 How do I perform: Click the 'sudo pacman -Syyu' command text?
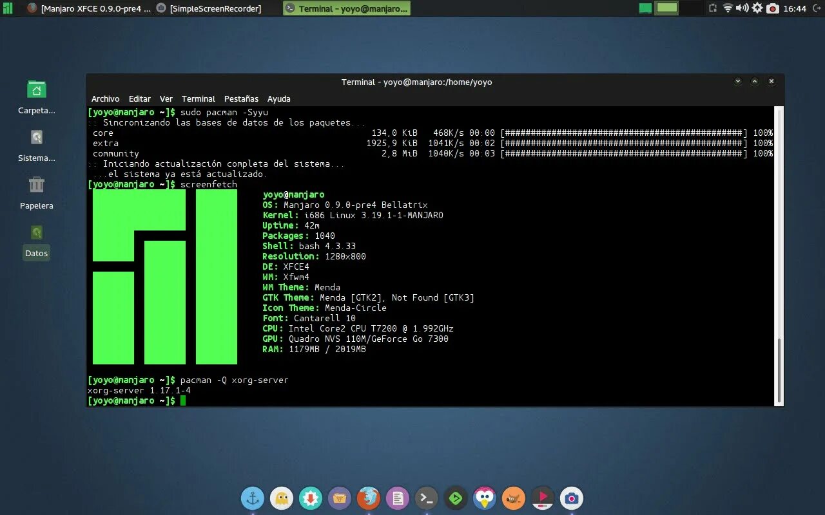click(224, 112)
